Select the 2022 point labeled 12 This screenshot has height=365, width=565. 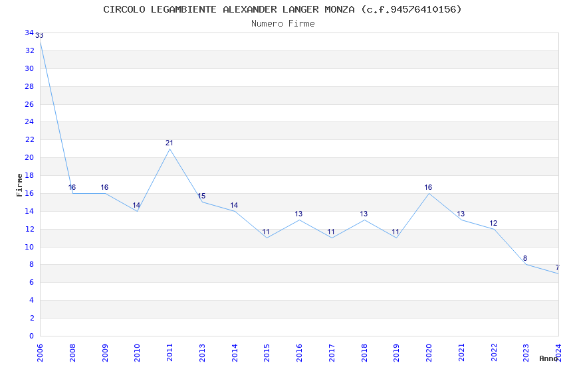pos(494,229)
